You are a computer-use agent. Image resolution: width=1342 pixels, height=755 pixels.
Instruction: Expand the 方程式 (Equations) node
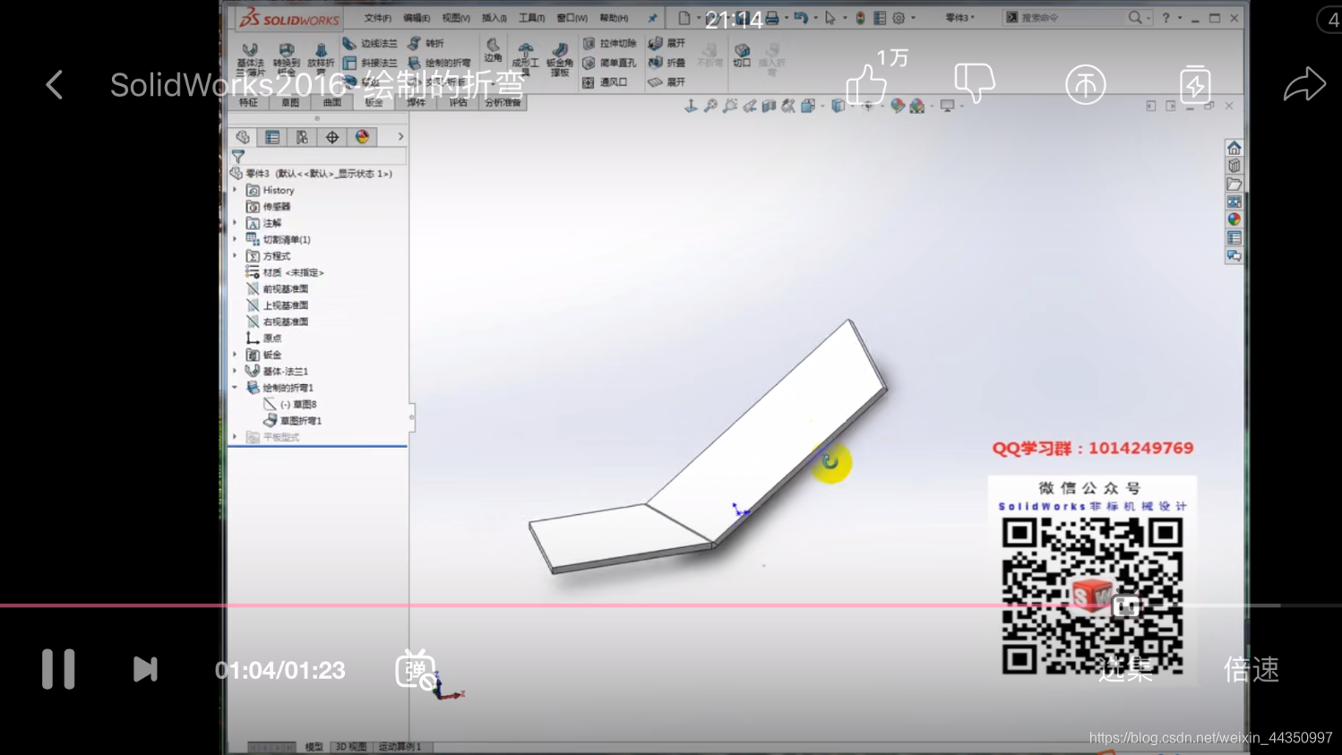point(236,256)
